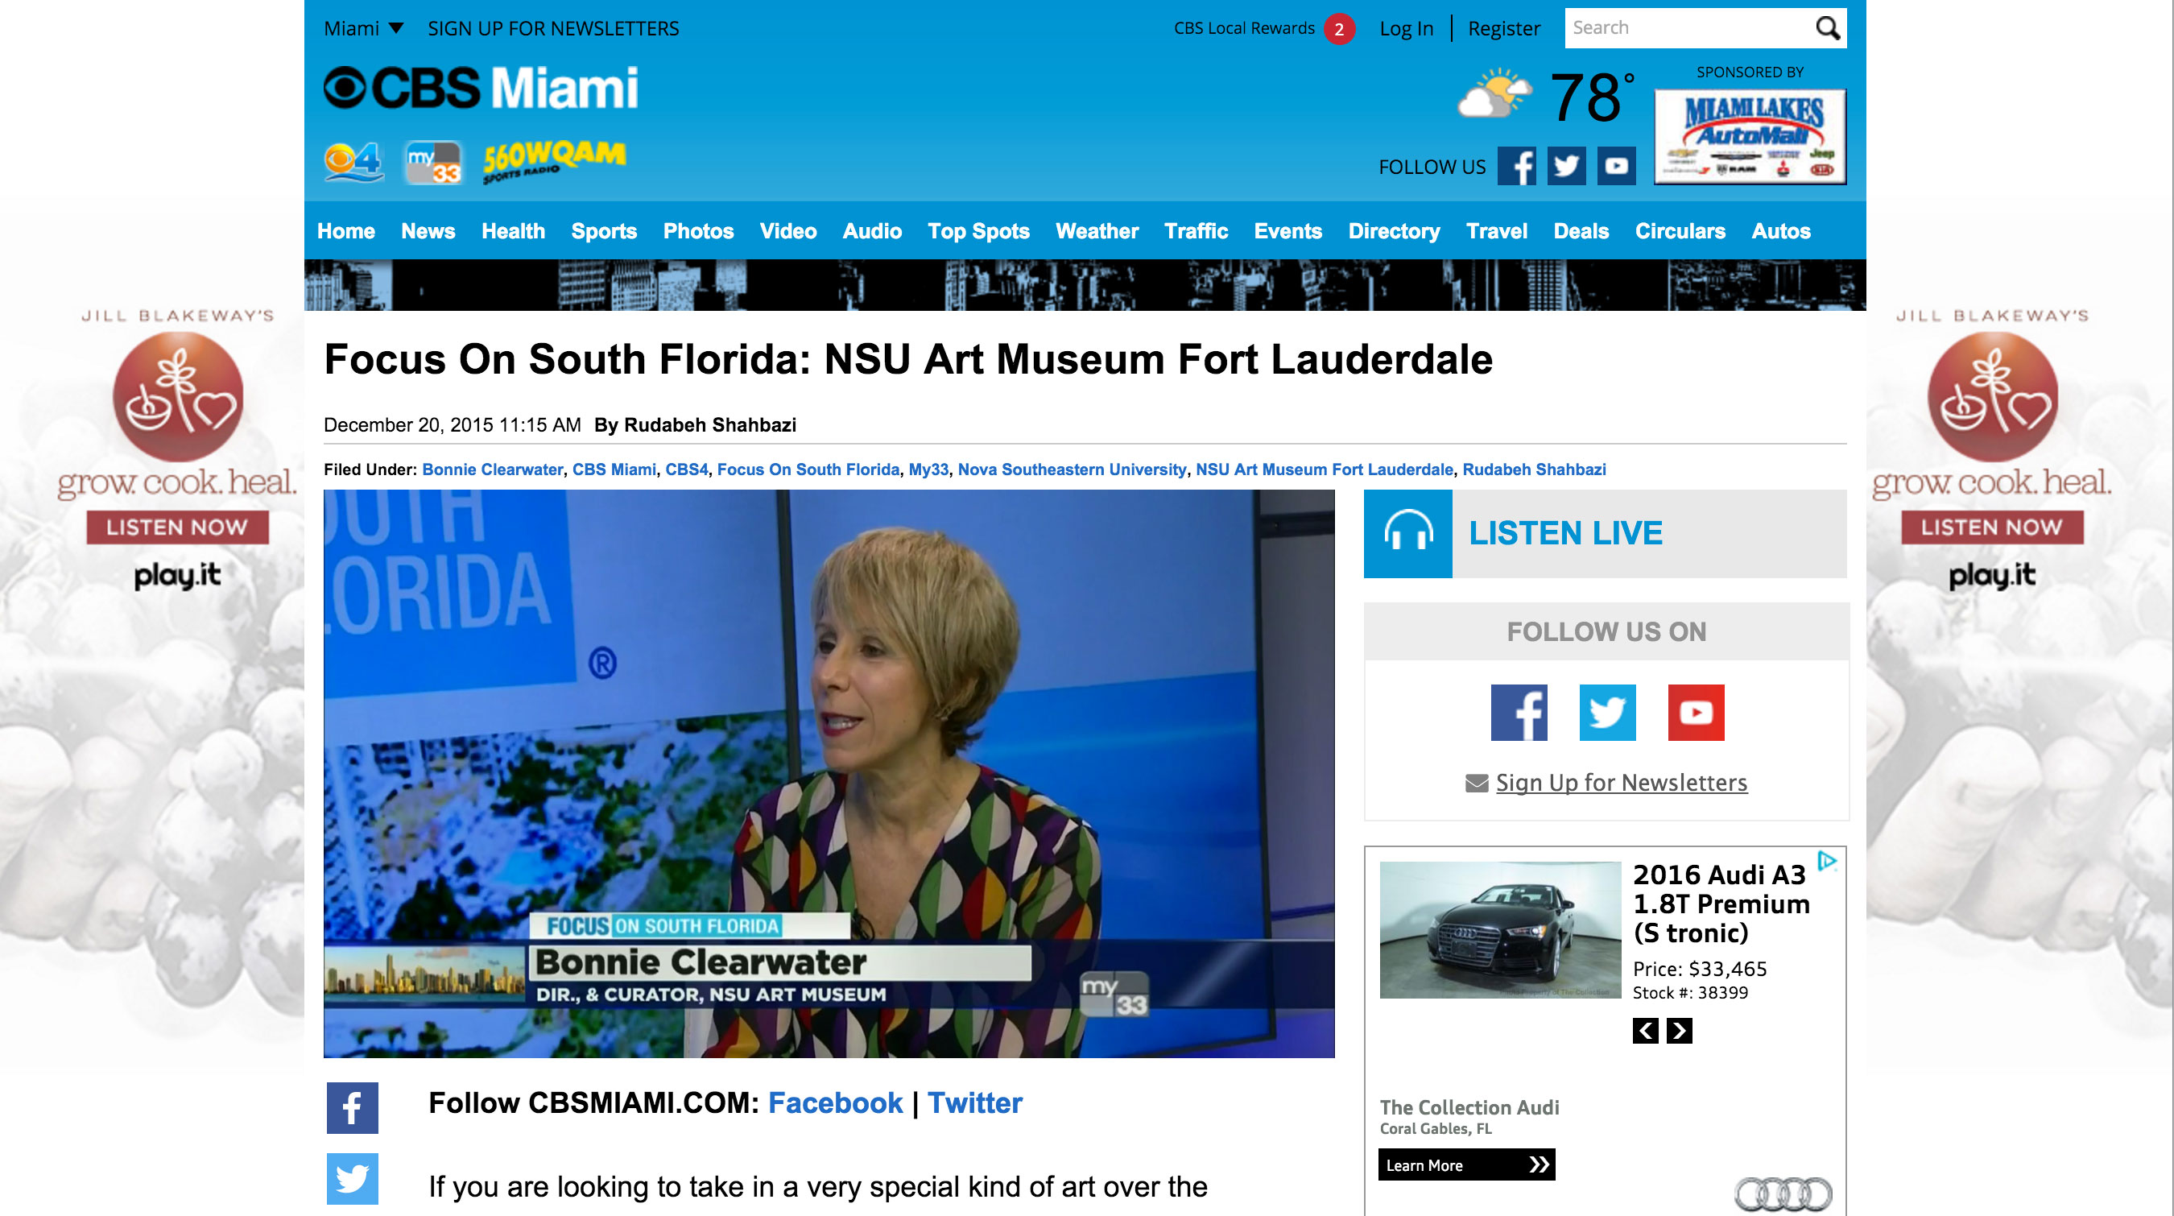Open YouTube icon in header Follow Us
The height and width of the screenshot is (1216, 2174).
[x=1616, y=166]
